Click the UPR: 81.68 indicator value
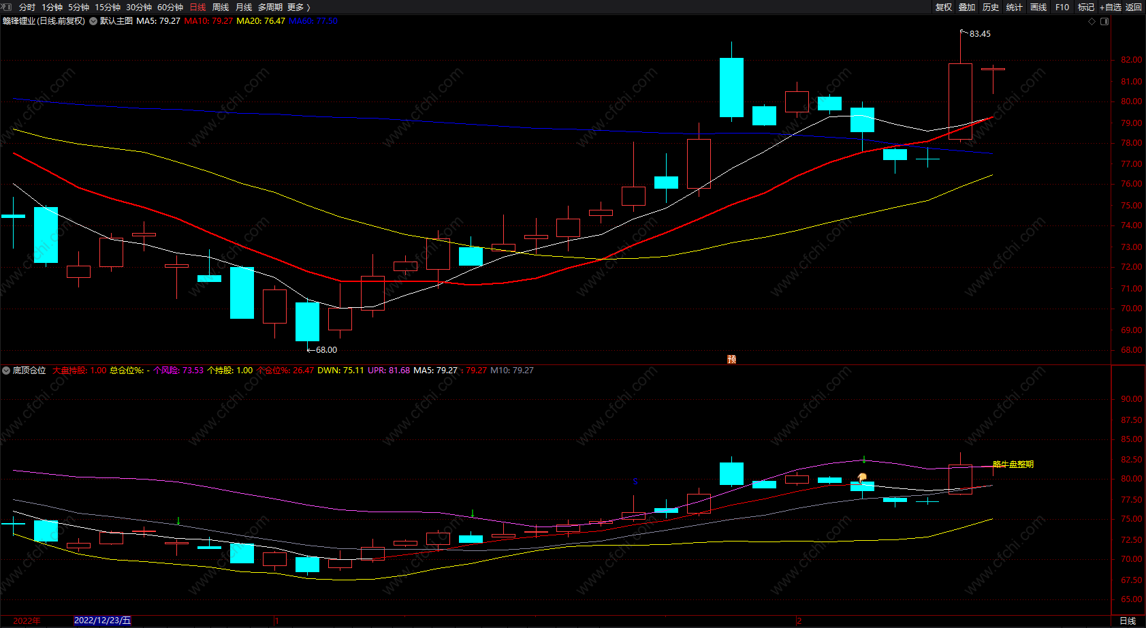 click(389, 371)
